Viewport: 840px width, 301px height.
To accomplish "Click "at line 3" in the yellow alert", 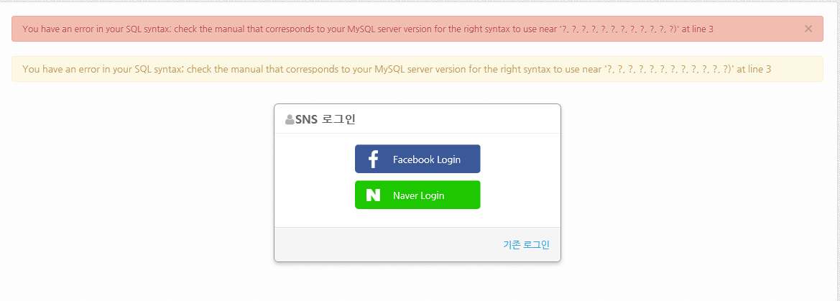I will 754,69.
